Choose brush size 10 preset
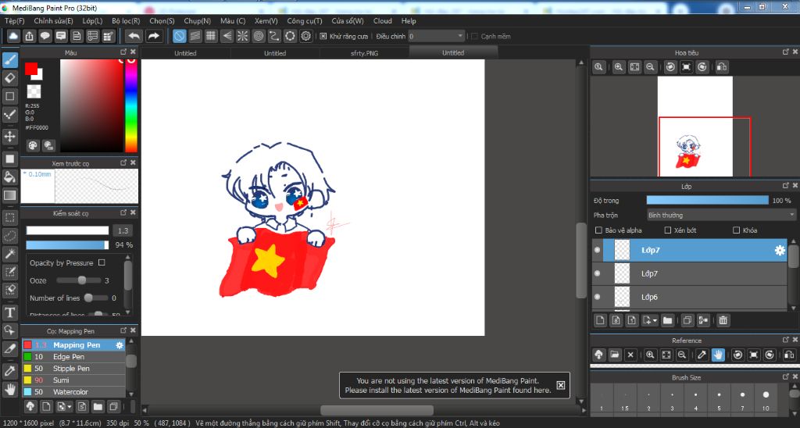 pos(766,399)
